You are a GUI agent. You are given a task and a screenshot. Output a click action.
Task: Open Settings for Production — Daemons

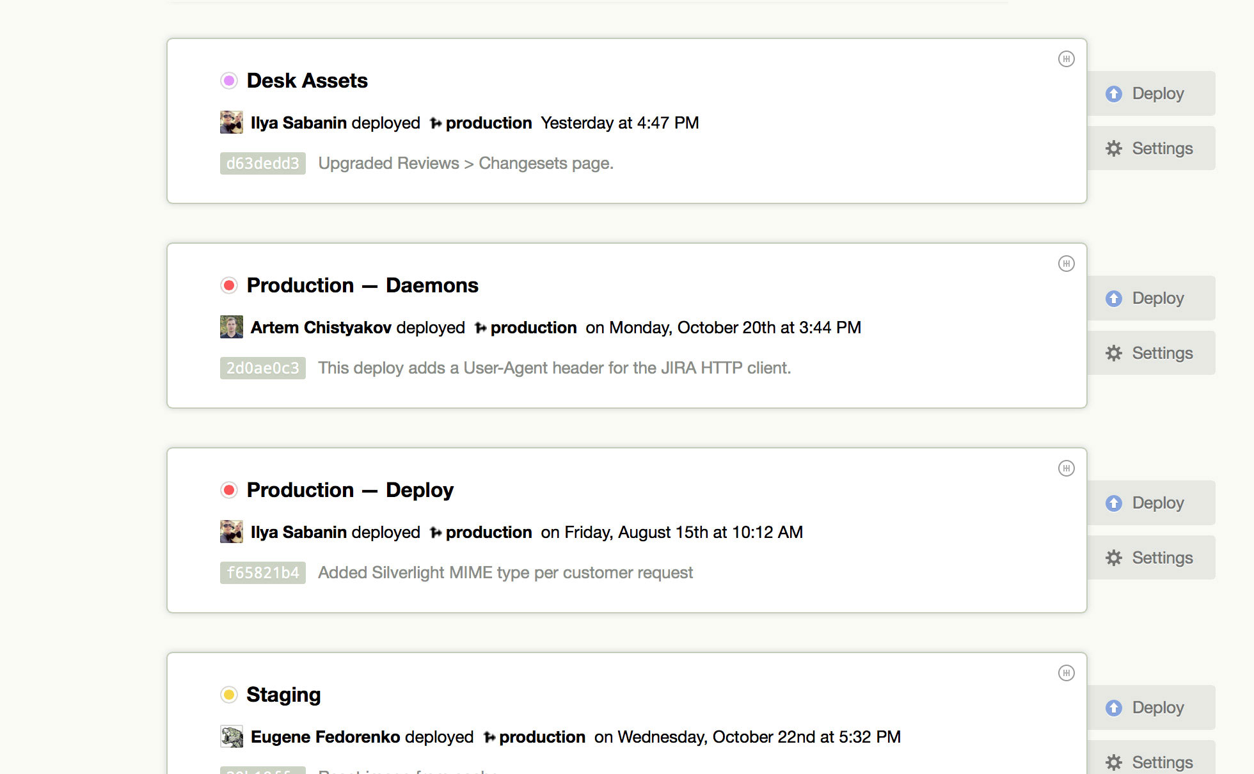pos(1151,353)
